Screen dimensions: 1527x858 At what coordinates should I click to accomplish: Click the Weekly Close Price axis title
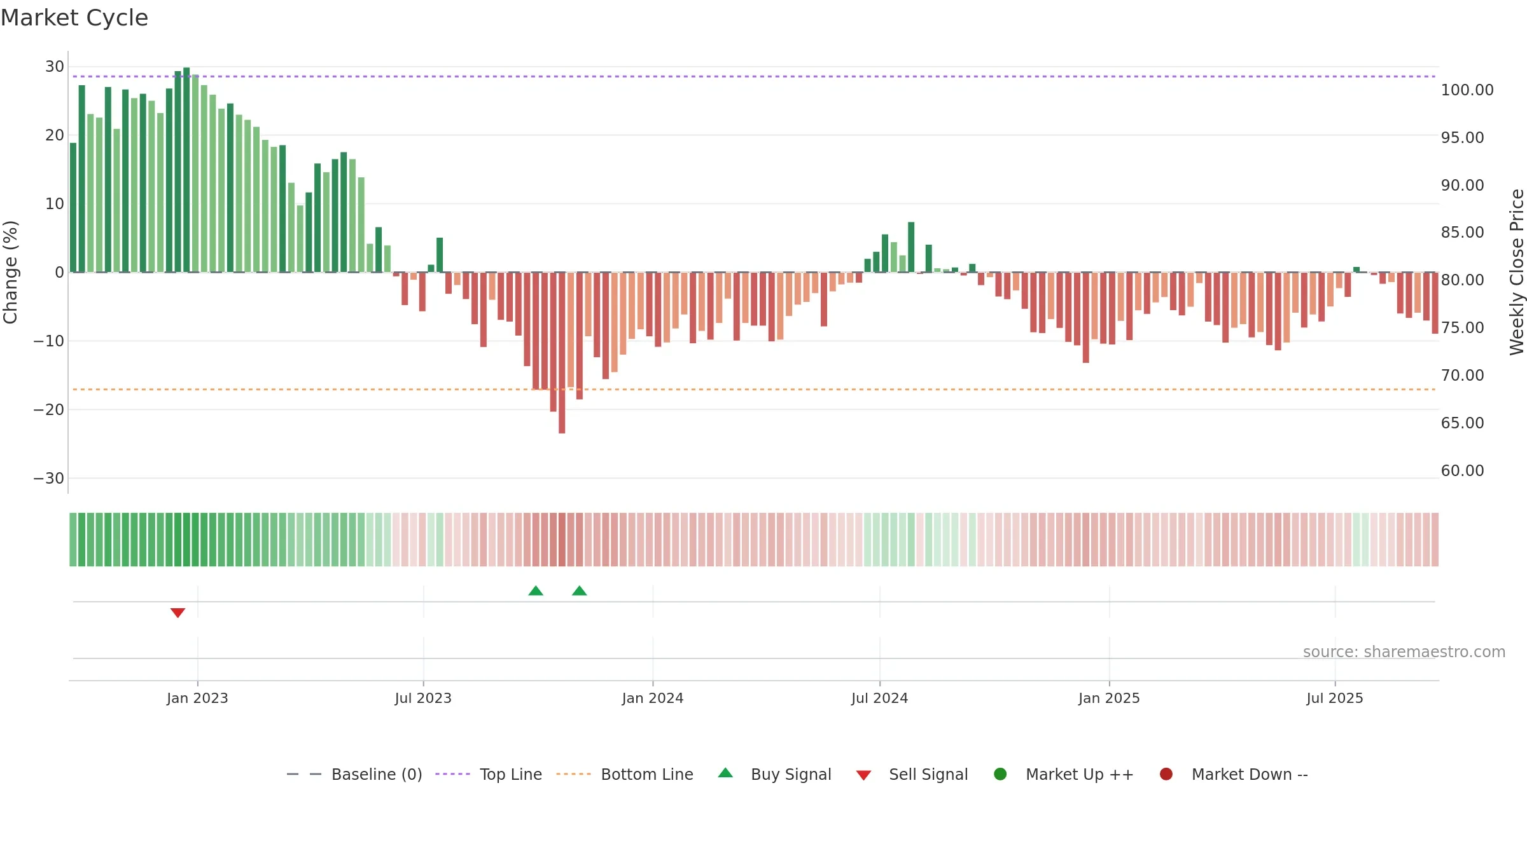point(1517,272)
